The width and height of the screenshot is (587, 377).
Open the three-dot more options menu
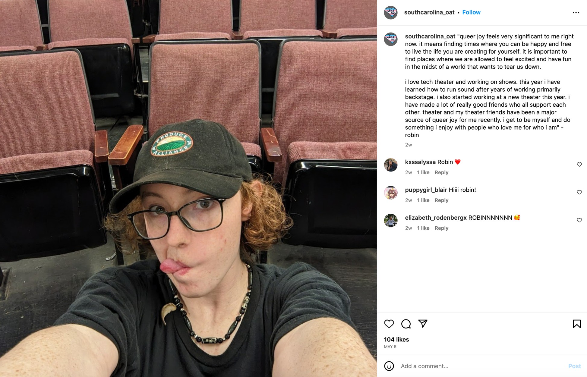pos(576,13)
